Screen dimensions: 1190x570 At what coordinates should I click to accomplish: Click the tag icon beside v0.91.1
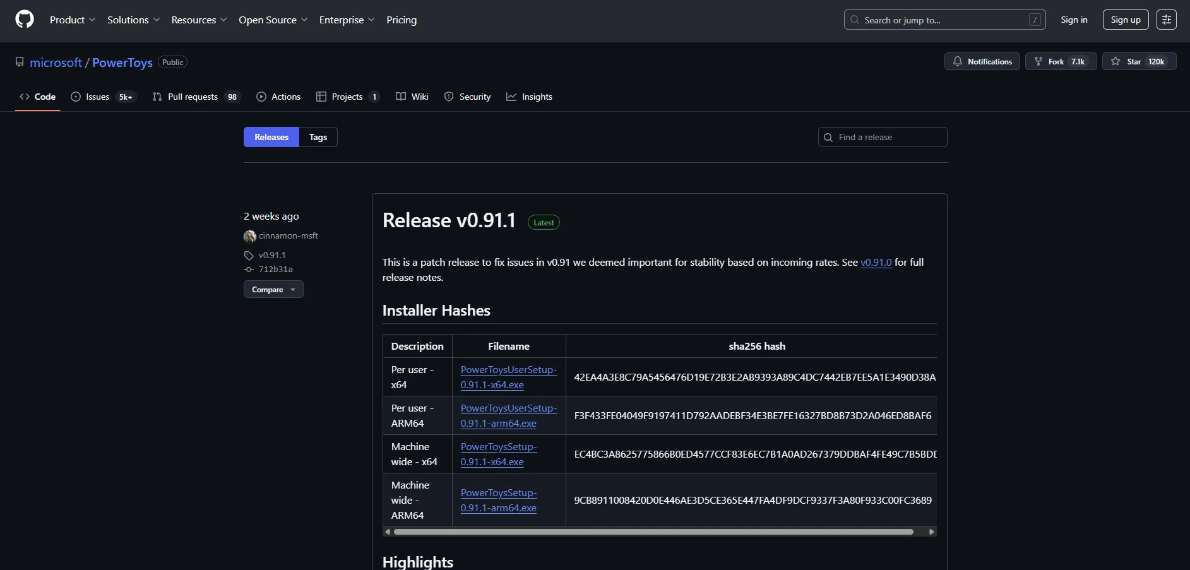pyautogui.click(x=249, y=256)
